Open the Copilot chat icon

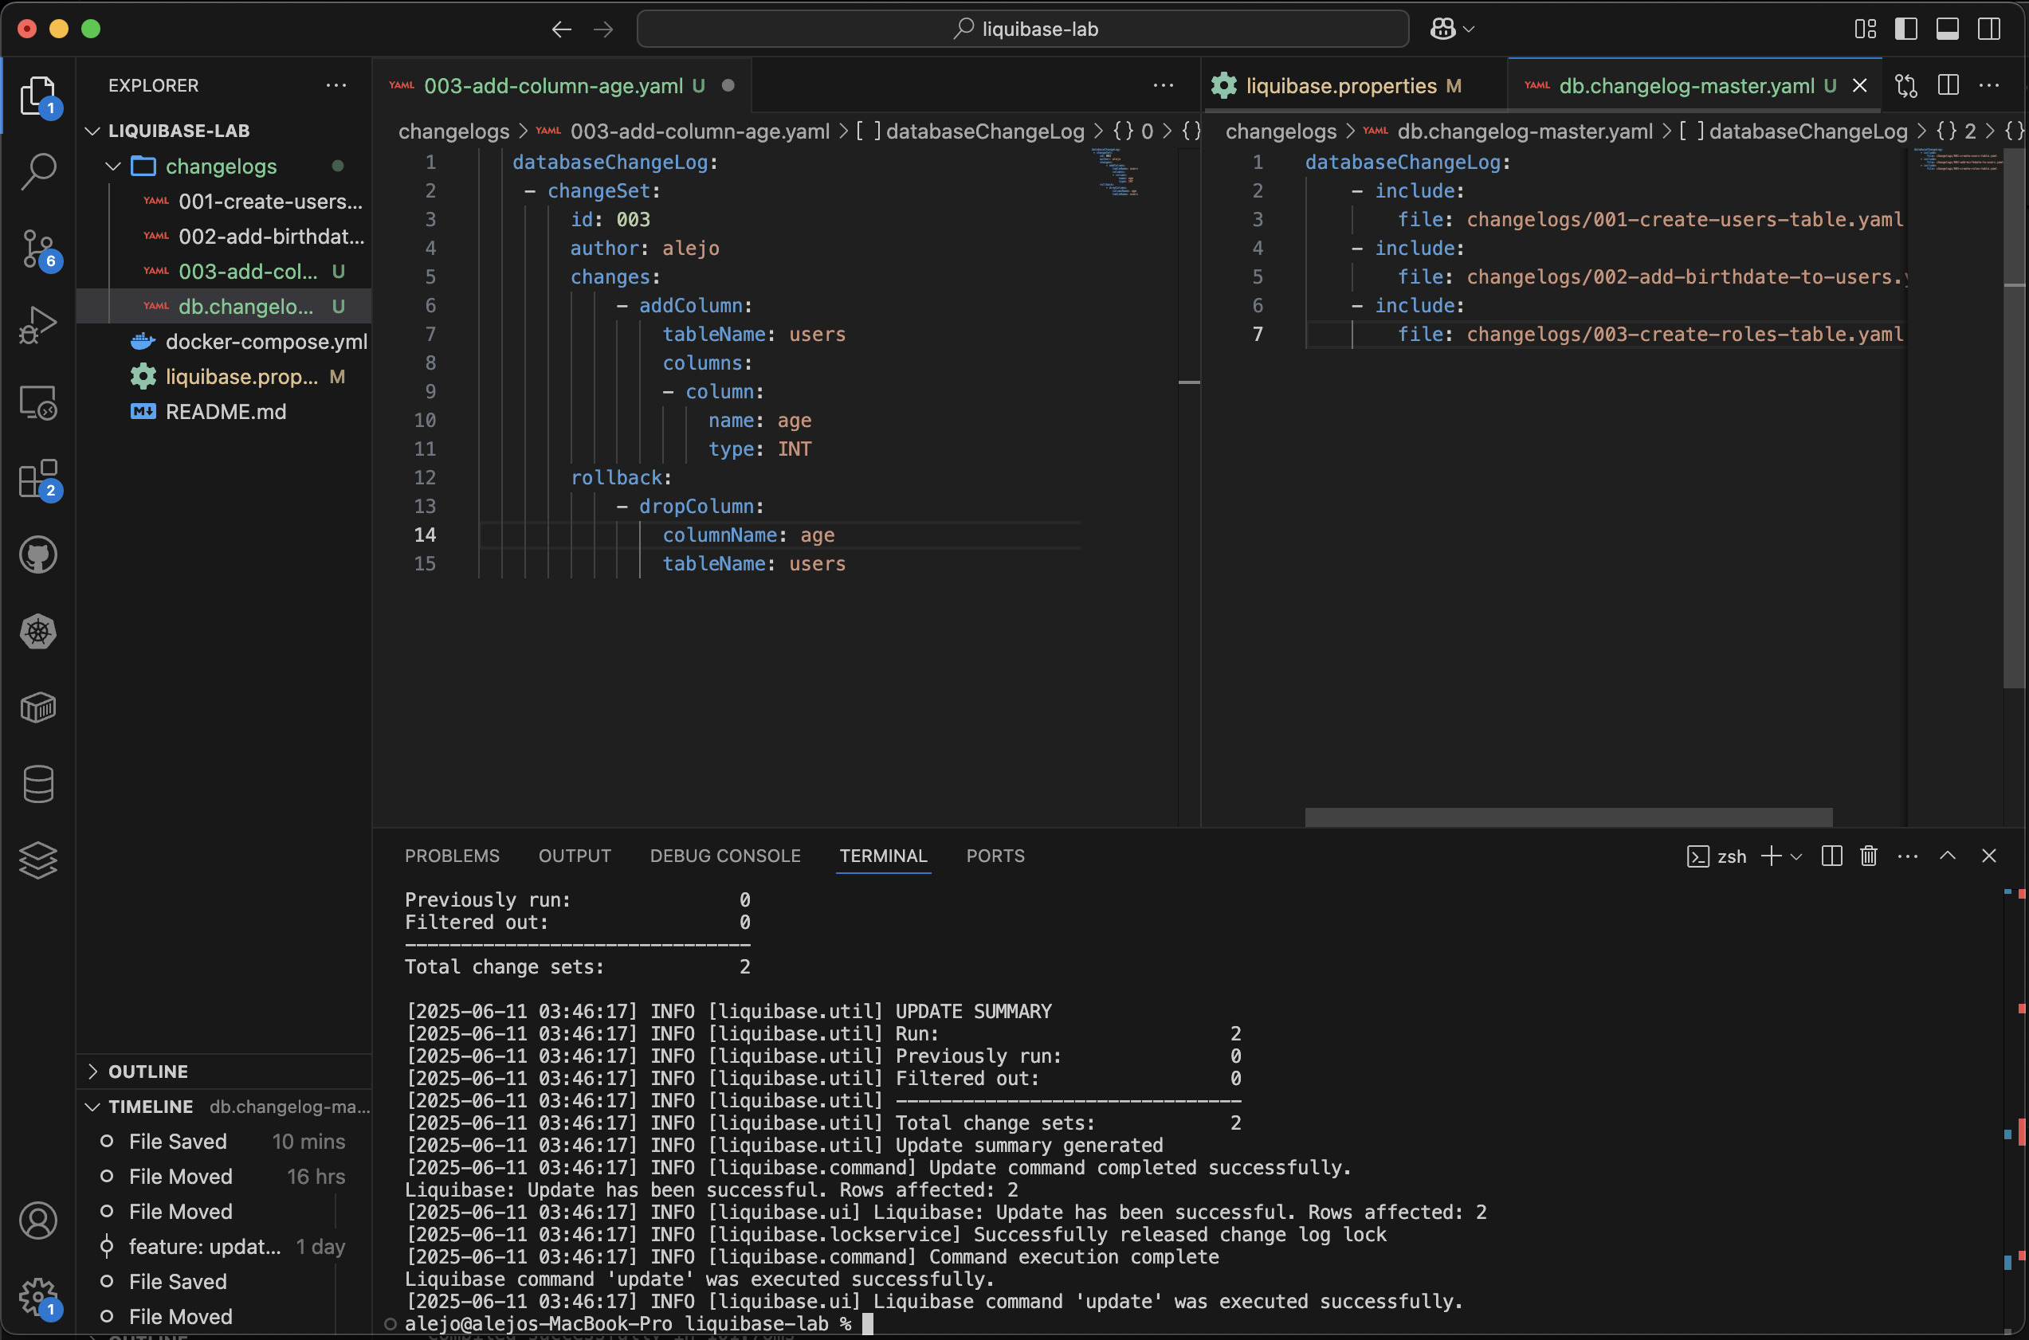(x=1442, y=30)
